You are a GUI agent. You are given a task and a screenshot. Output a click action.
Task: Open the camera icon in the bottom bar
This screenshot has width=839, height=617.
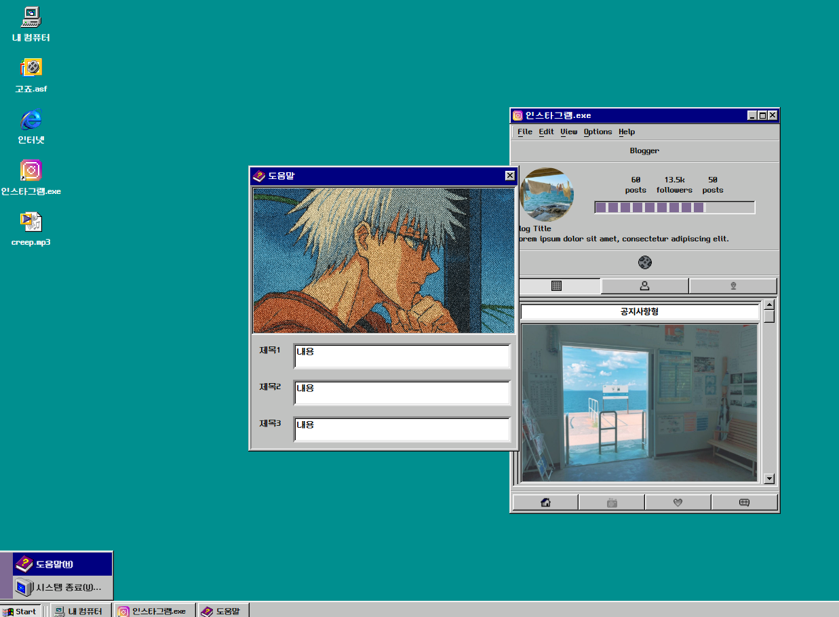pos(612,502)
